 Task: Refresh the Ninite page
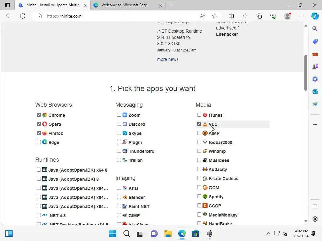point(23,16)
